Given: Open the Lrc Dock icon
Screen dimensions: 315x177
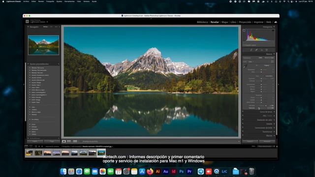Looking at the screenshot, I should 224,172.
